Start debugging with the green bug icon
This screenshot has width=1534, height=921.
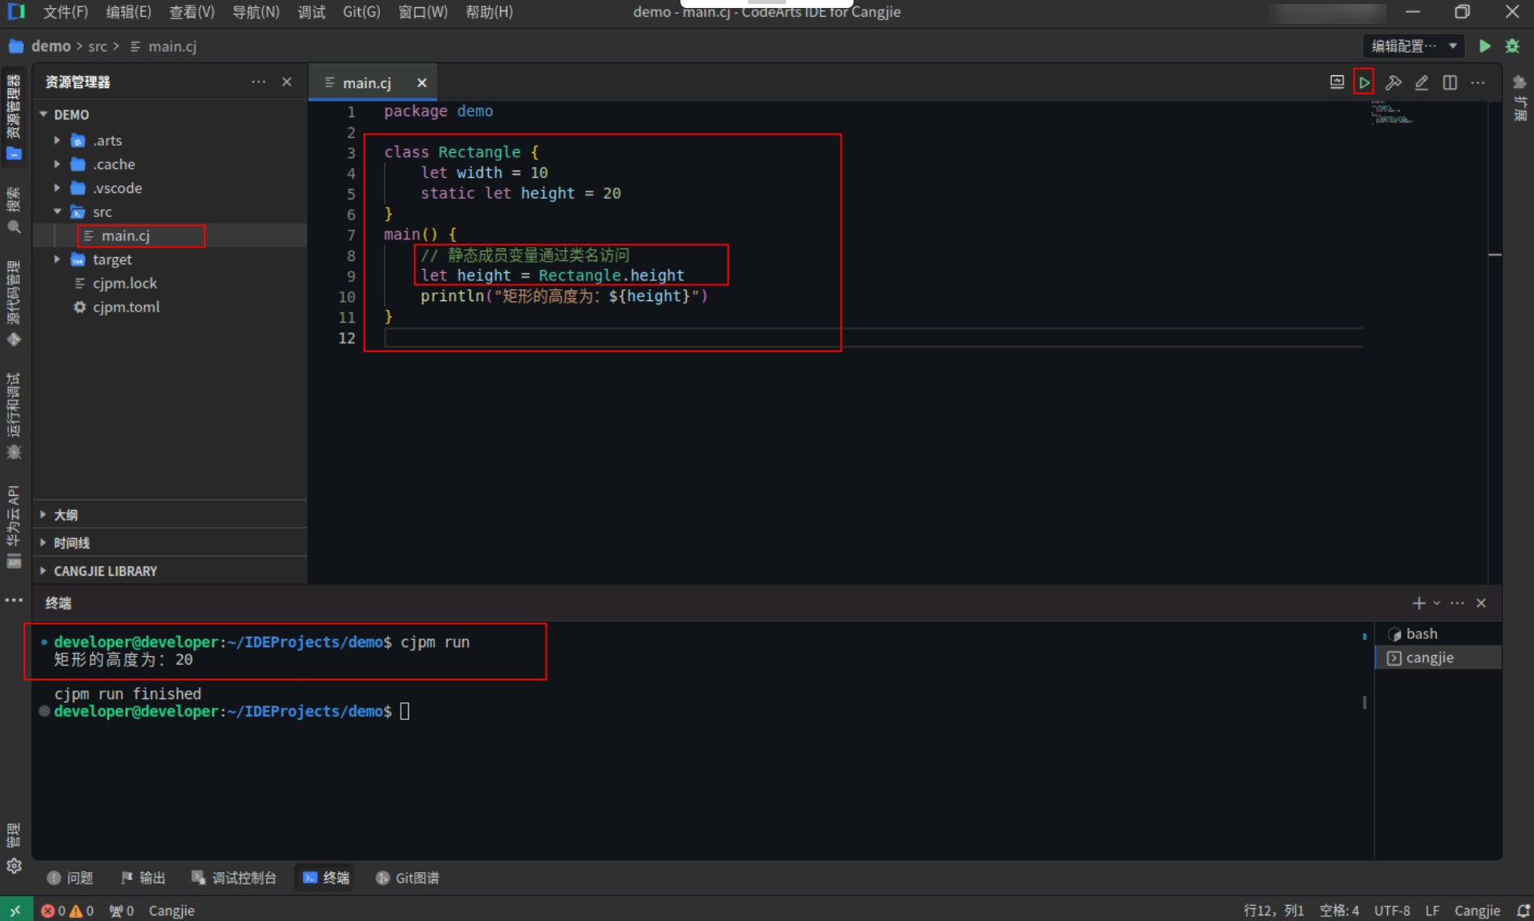tap(1512, 46)
